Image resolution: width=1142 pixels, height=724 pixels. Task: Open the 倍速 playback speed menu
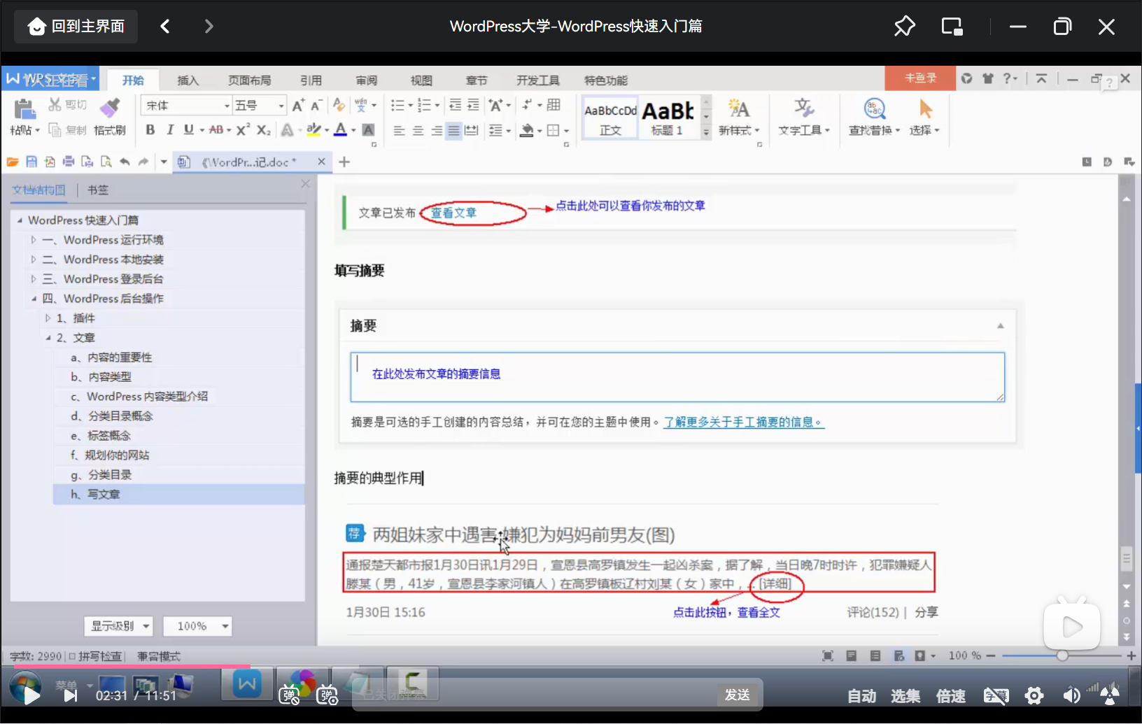(950, 696)
